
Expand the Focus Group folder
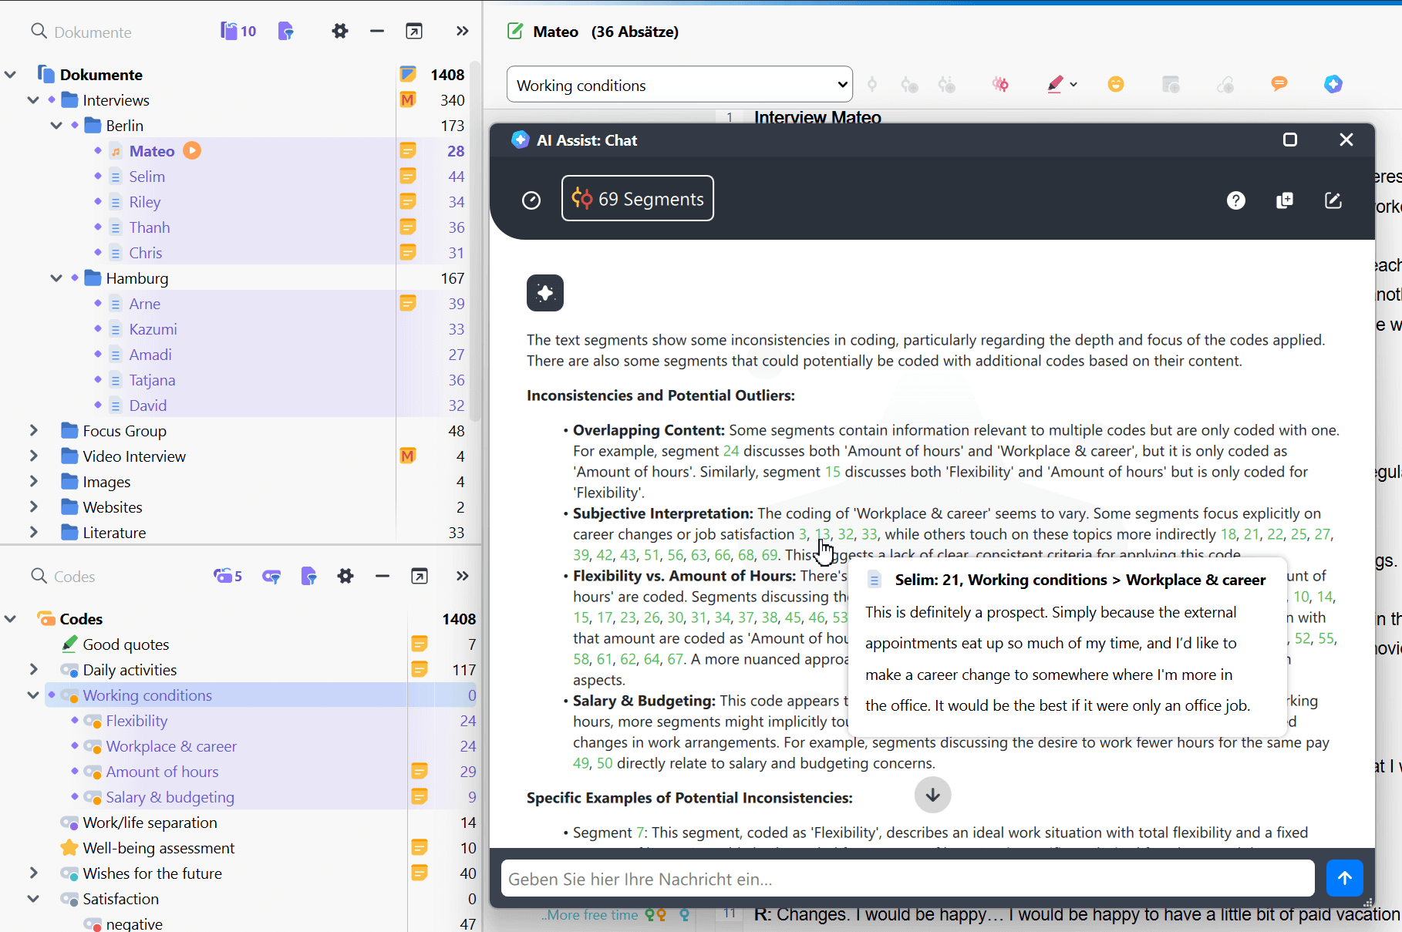pyautogui.click(x=33, y=431)
